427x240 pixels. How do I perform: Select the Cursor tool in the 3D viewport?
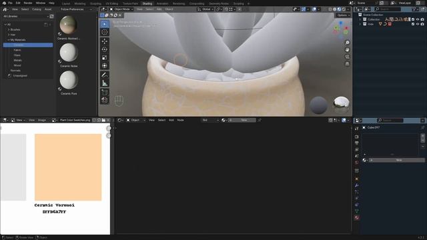pos(105,32)
